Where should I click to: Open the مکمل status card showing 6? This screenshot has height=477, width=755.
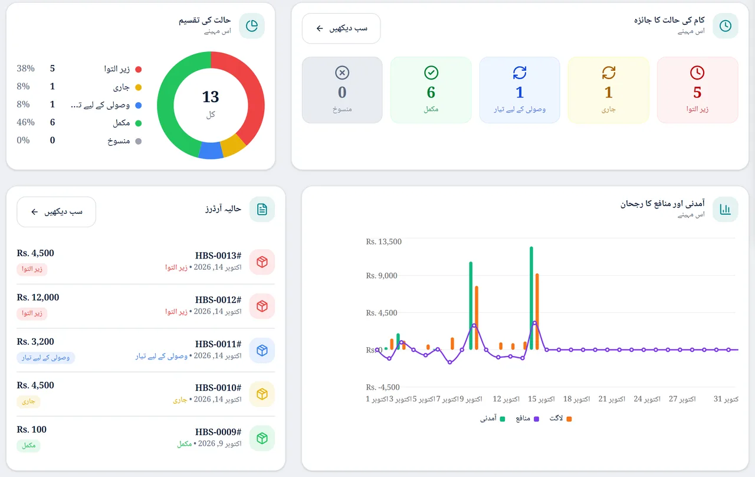pos(431,90)
